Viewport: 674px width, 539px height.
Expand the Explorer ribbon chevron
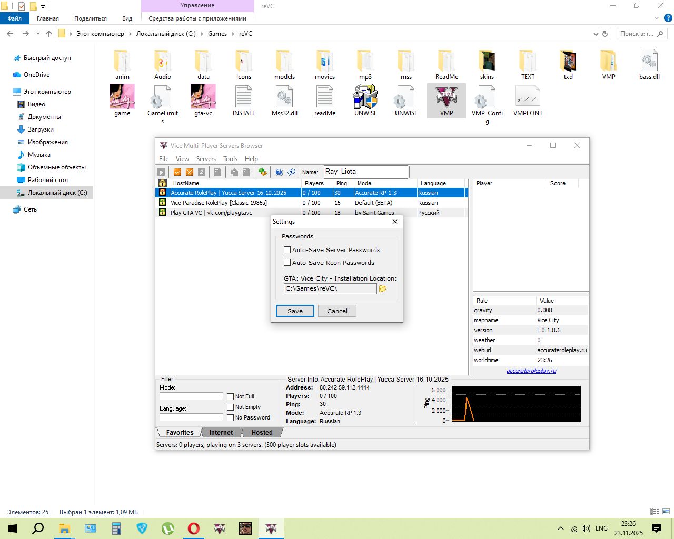pyautogui.click(x=657, y=18)
